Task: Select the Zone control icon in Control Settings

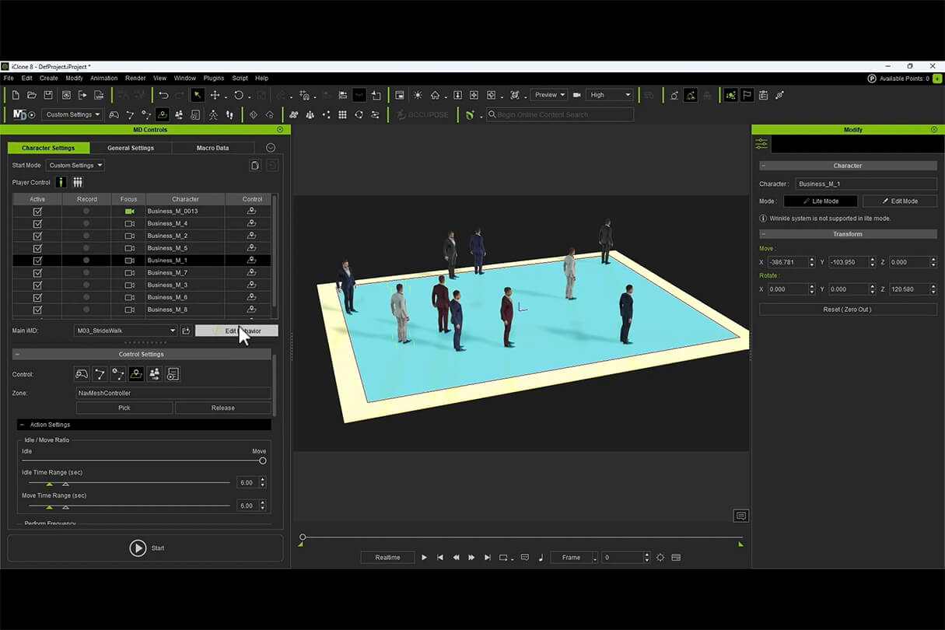Action: pos(136,374)
